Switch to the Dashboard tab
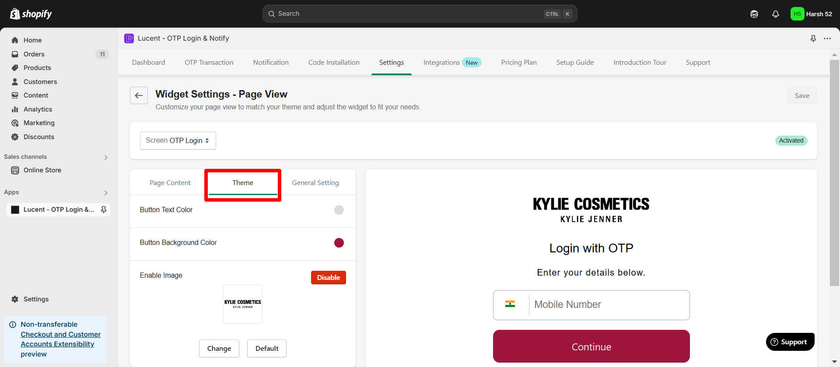Screen dimensions: 840x367 point(149,63)
